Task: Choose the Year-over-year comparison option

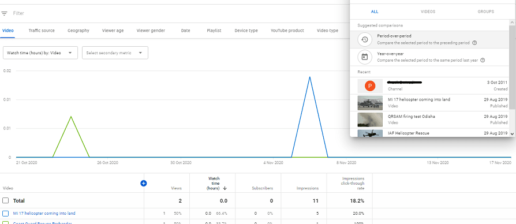Action: click(x=429, y=57)
